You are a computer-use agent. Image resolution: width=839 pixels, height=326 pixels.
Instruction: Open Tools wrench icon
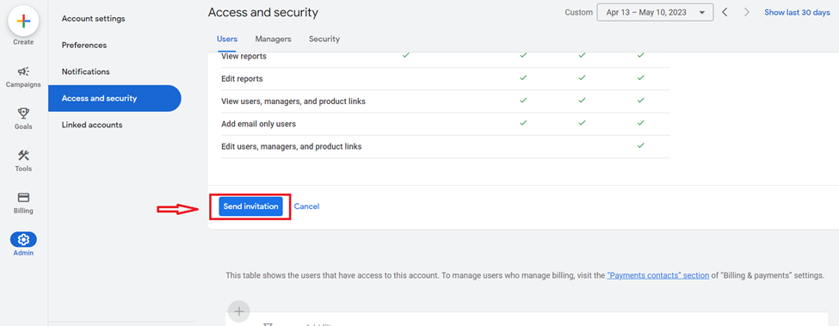(23, 156)
